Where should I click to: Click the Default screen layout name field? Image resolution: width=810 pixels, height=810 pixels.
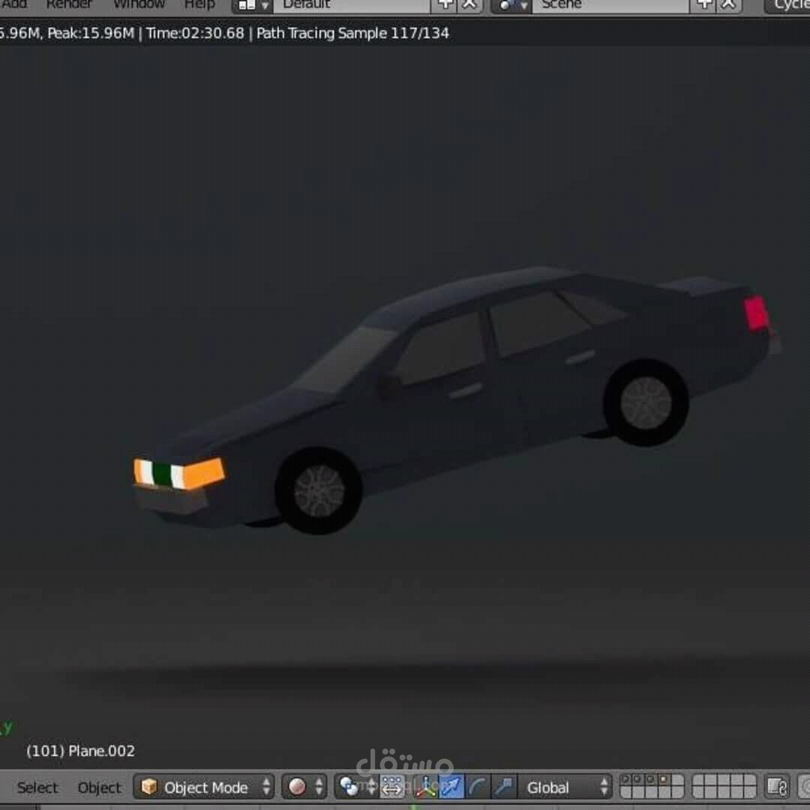pos(351,5)
